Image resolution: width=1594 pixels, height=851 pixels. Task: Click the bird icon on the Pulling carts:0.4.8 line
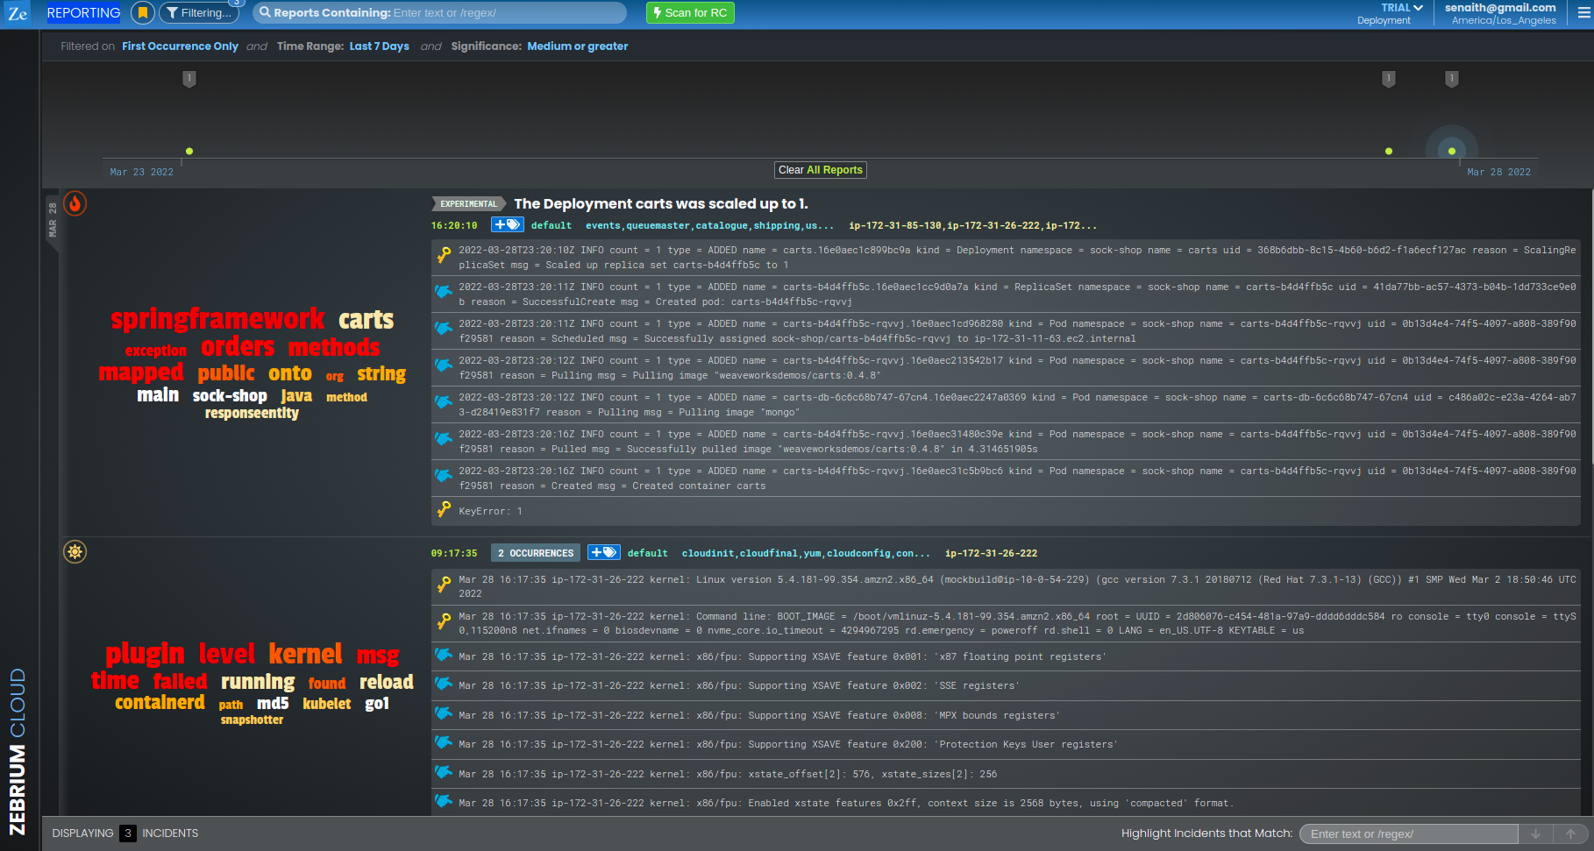[x=444, y=365]
